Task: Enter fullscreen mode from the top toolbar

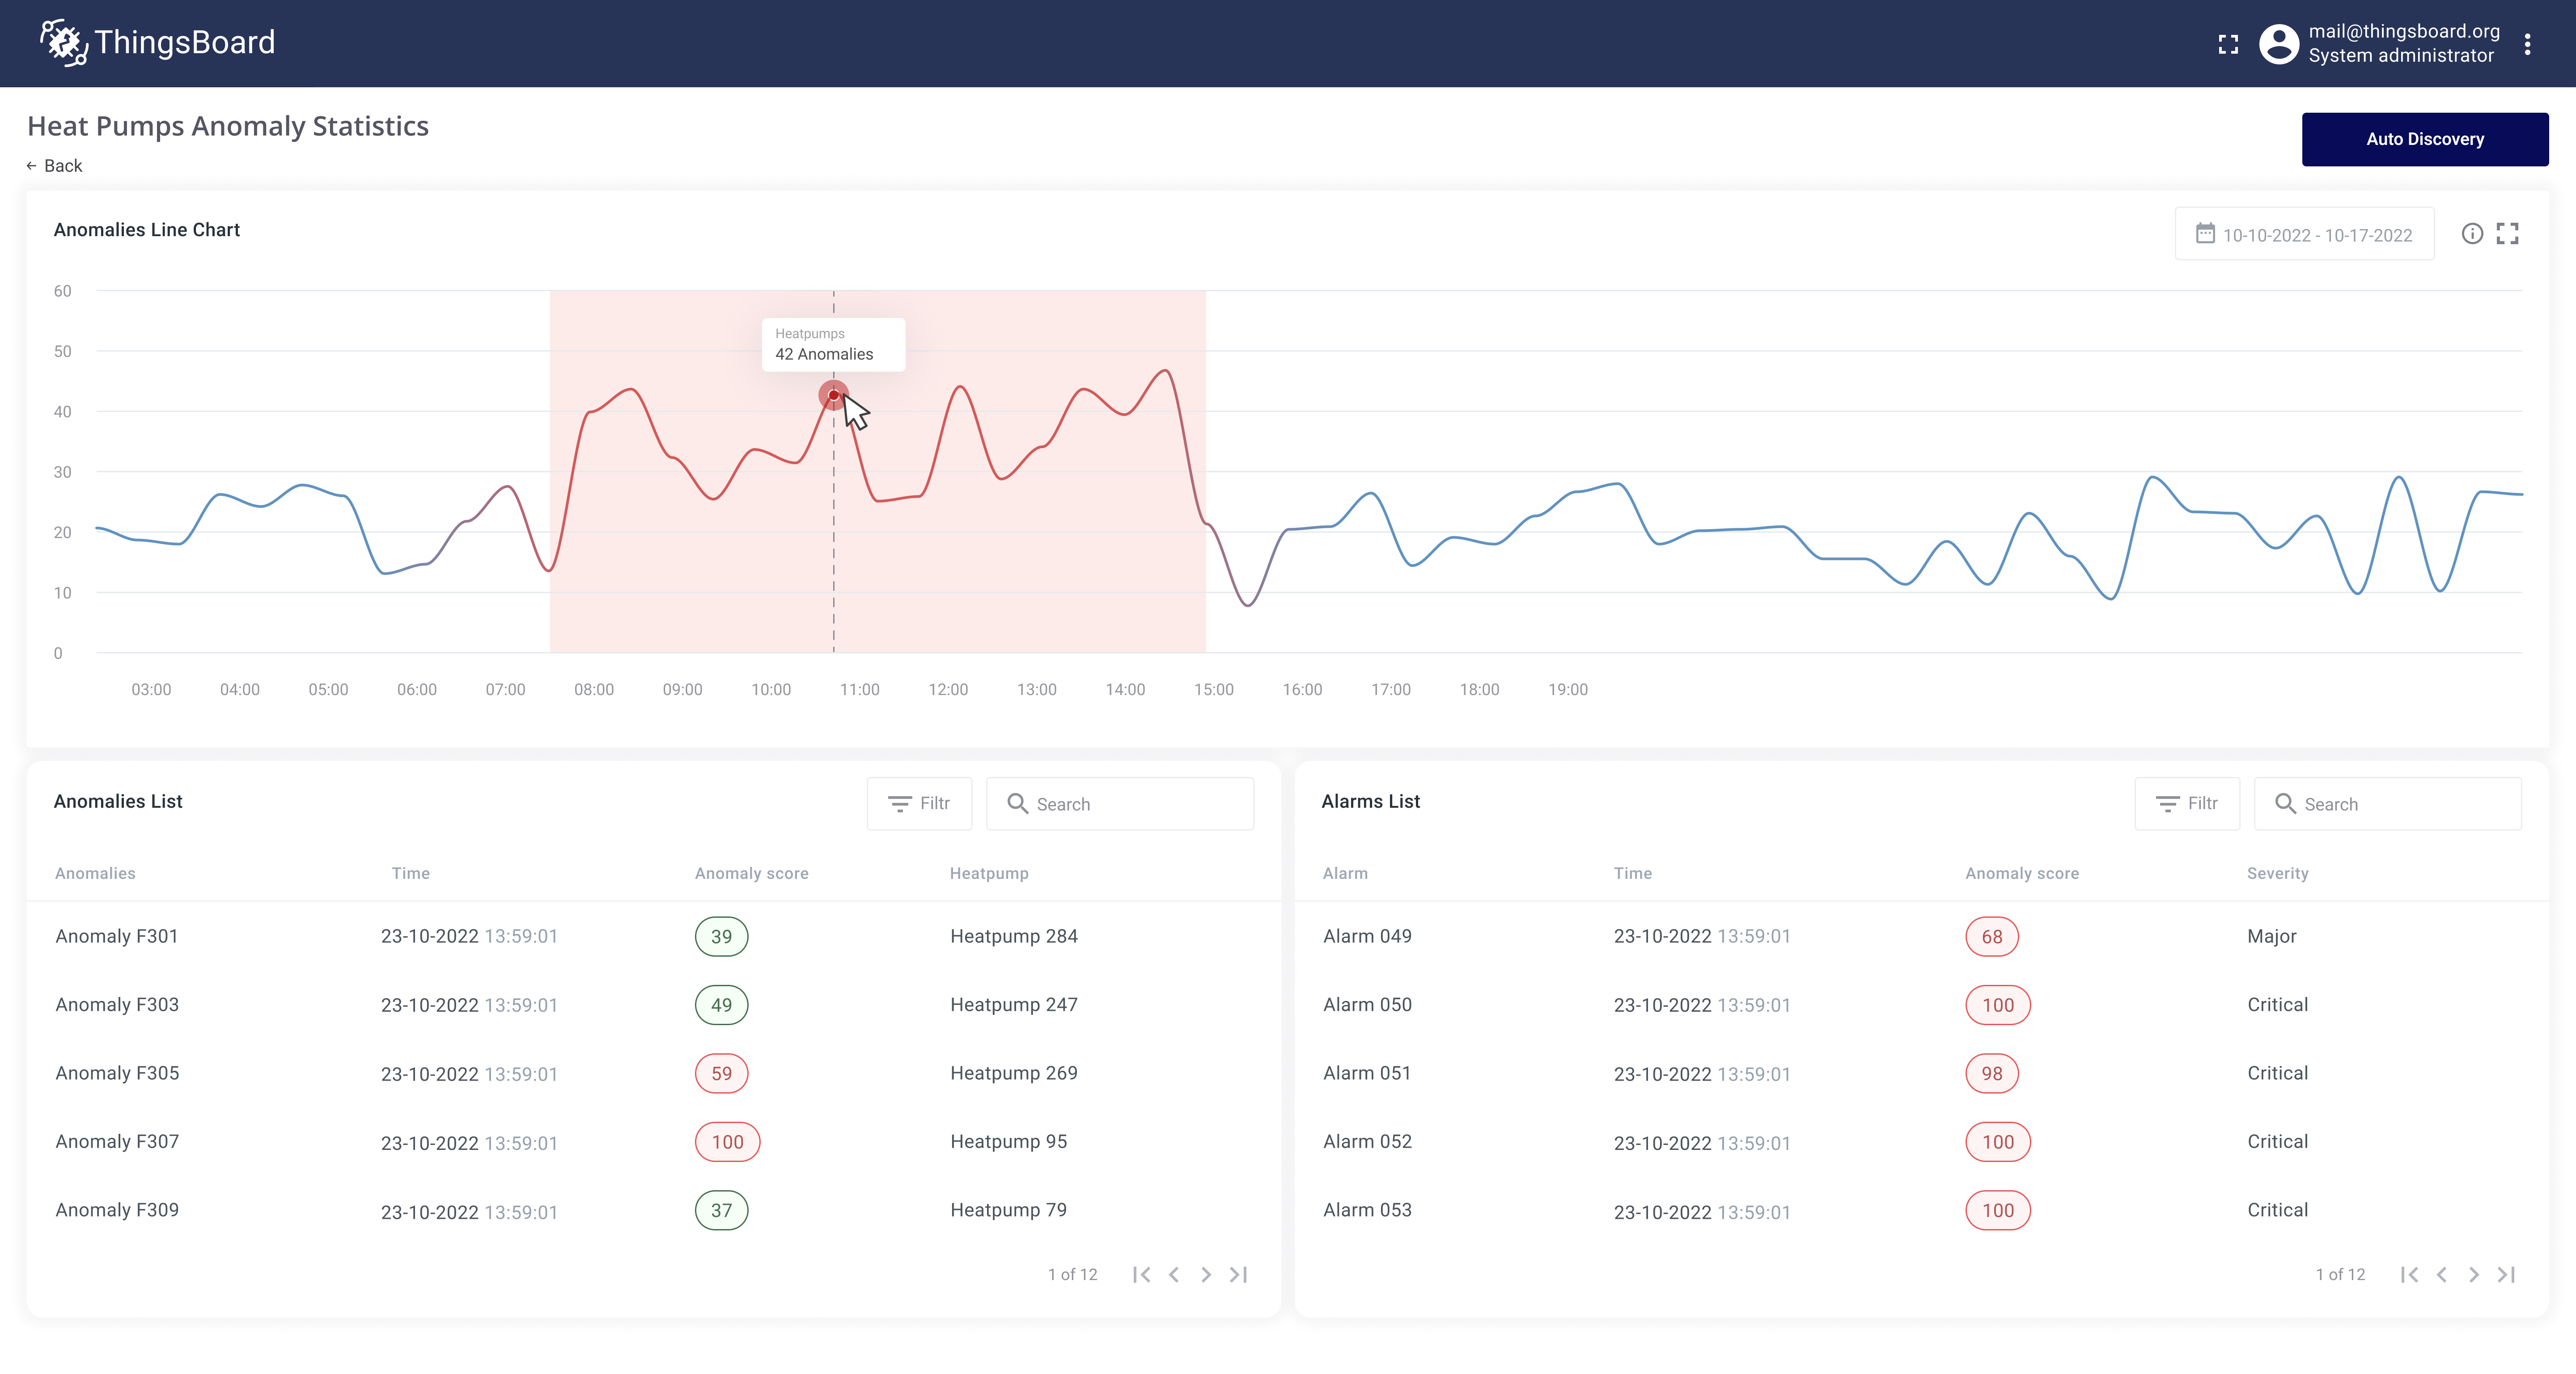Action: point(2228,43)
